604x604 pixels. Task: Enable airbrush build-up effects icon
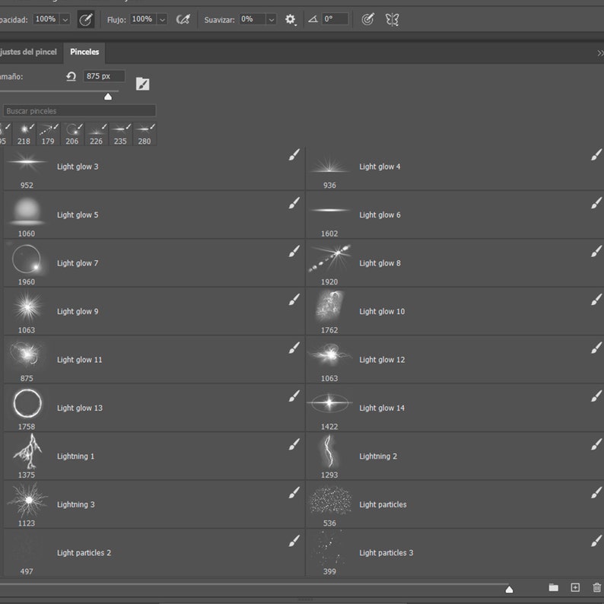(183, 19)
